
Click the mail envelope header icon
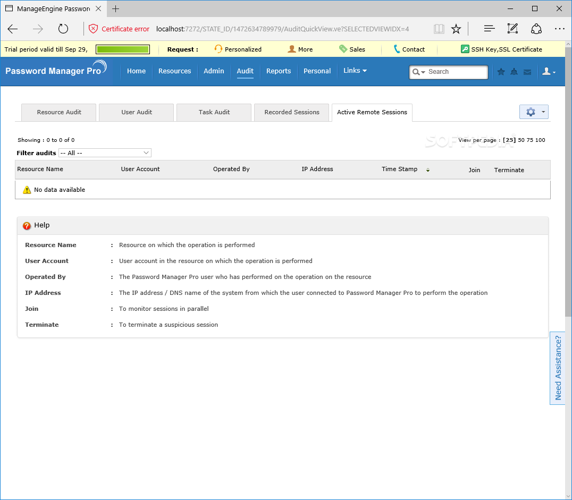(x=527, y=72)
